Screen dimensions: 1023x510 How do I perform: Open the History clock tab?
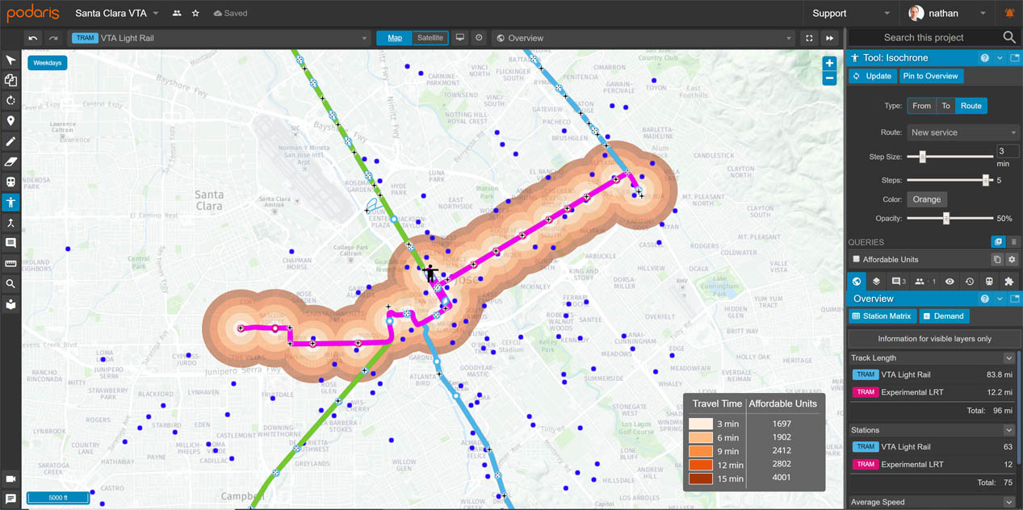tap(970, 282)
